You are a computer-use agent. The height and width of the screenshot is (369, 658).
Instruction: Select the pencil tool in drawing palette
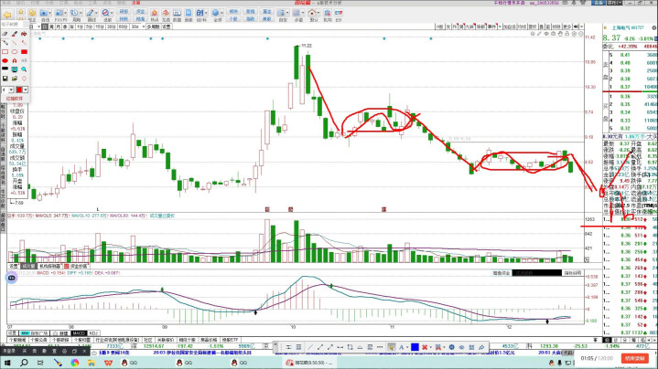(x=5, y=43)
